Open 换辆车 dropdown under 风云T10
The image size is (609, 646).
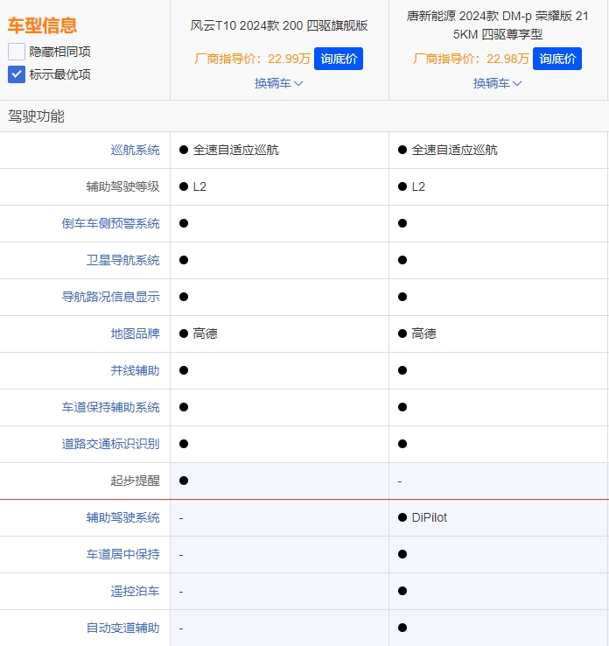[279, 84]
